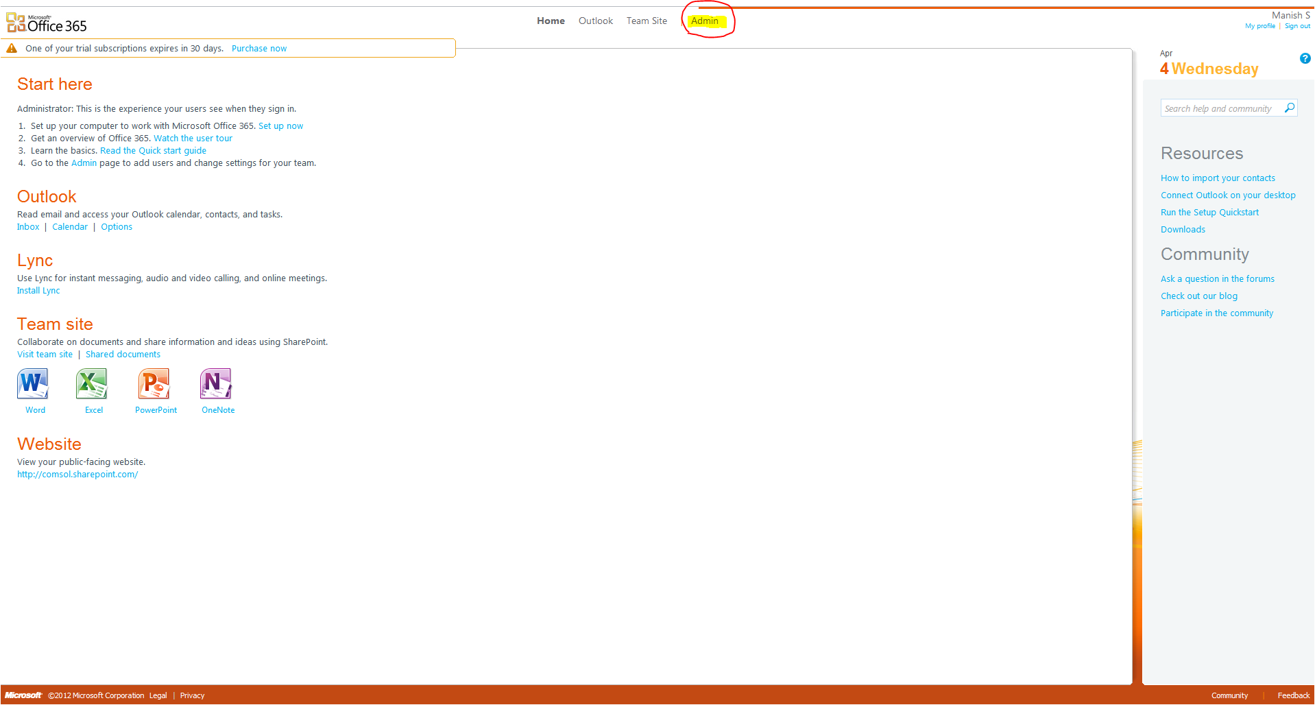Visit the comsol.sharepoint.com website link
Viewport: 1315px width, 705px height.
click(77, 475)
